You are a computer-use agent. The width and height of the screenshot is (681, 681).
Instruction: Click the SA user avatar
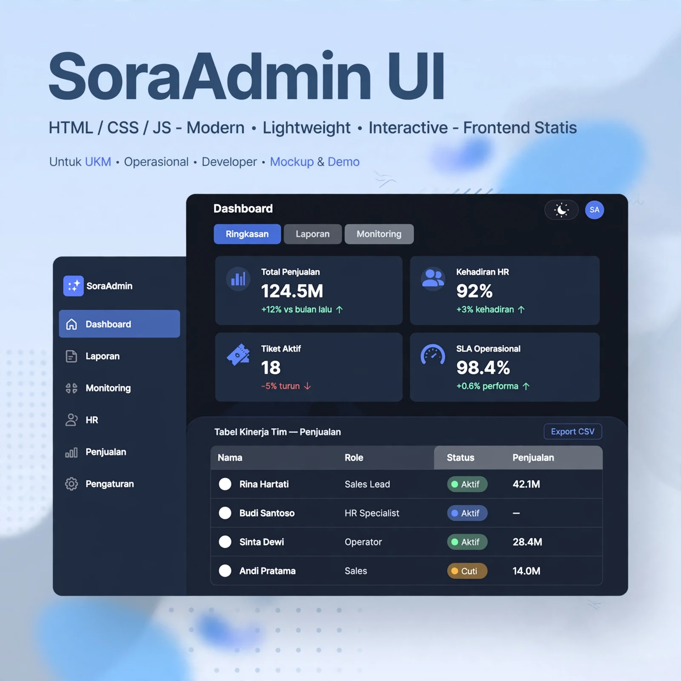(x=594, y=210)
